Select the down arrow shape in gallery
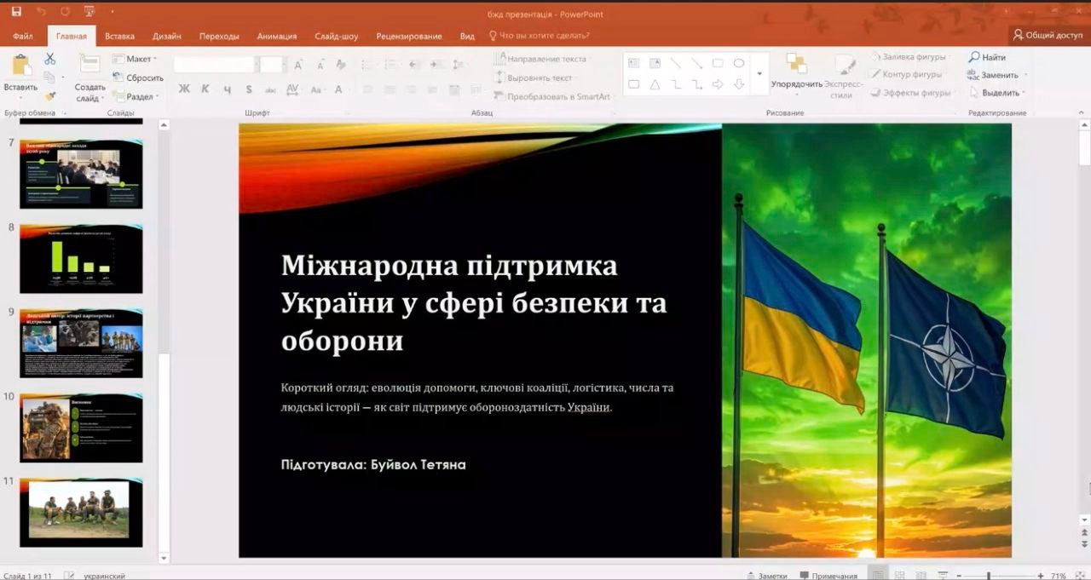The width and height of the screenshot is (1091, 580). click(x=739, y=84)
